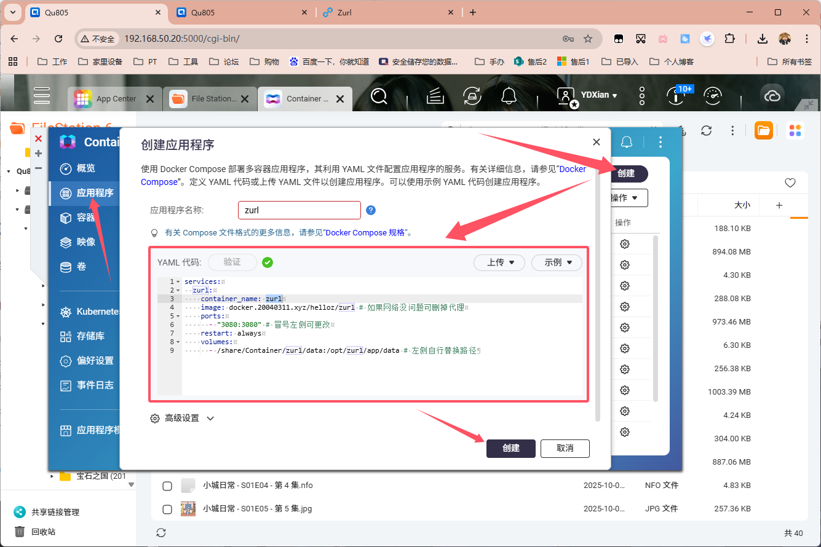Expand the 高级设置 advanced settings section

click(x=182, y=418)
